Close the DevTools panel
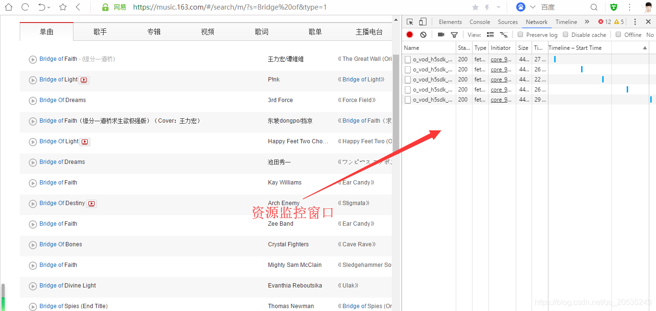The height and width of the screenshot is (311, 656). [x=648, y=22]
